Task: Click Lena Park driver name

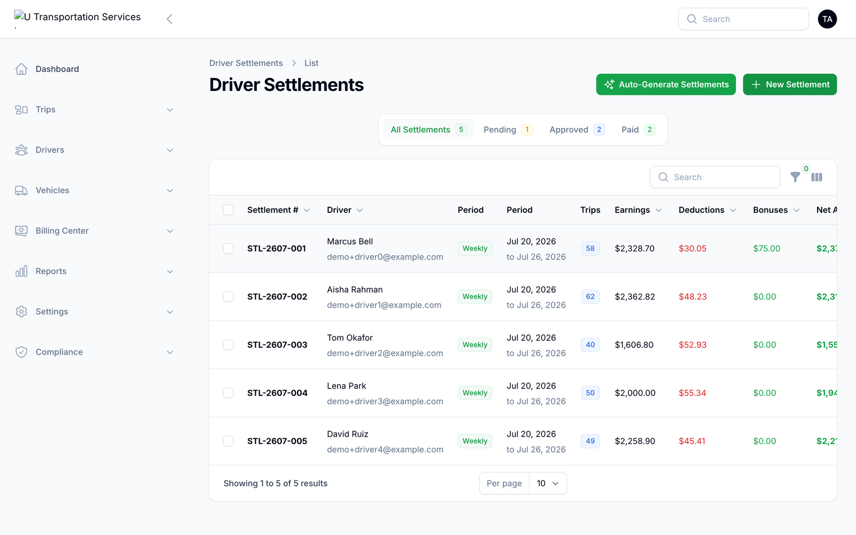Action: point(347,386)
